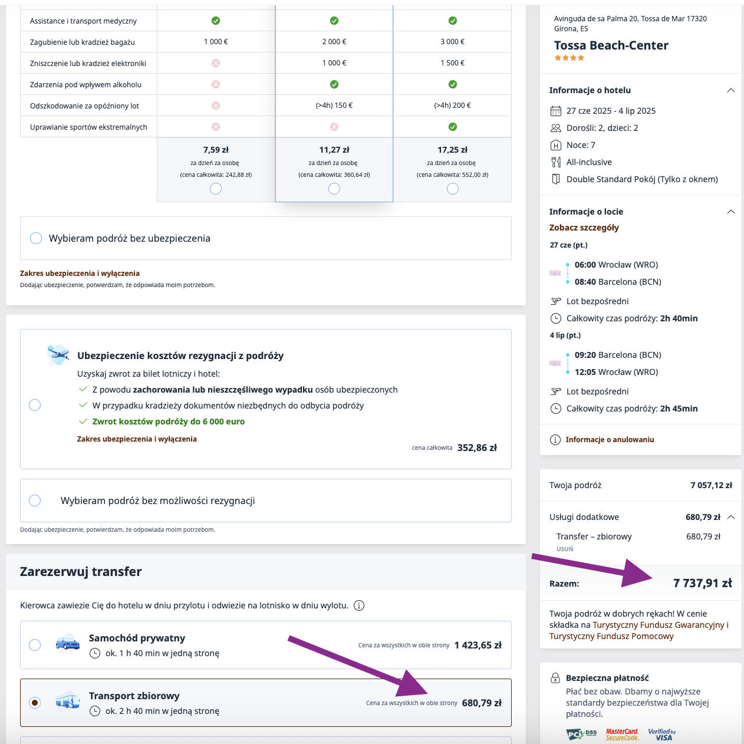Click Zwrot kosztów podróży do 6 000 euro

click(x=169, y=422)
